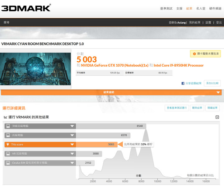Open the This score row dropdown arrow

(72, 145)
